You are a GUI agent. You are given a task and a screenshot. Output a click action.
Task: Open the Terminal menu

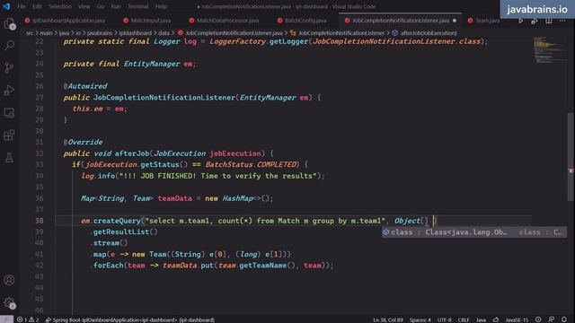click(x=137, y=6)
